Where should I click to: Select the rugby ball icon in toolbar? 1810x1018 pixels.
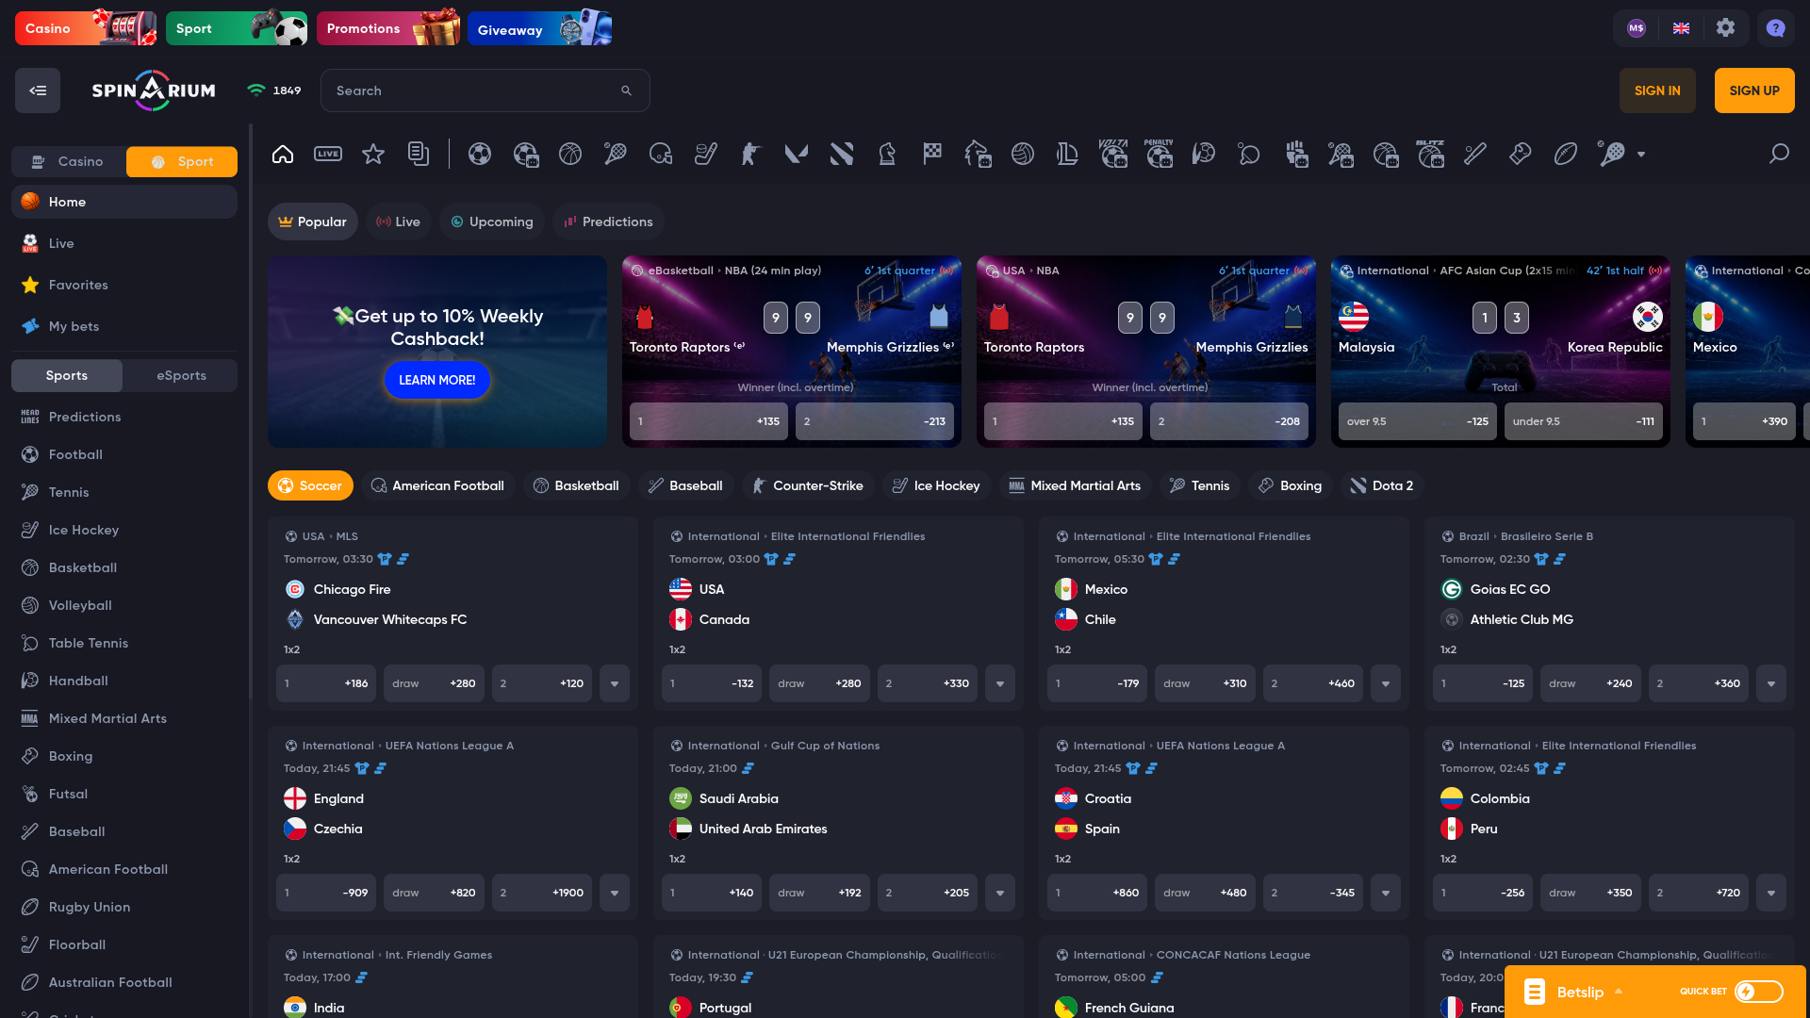point(1566,154)
